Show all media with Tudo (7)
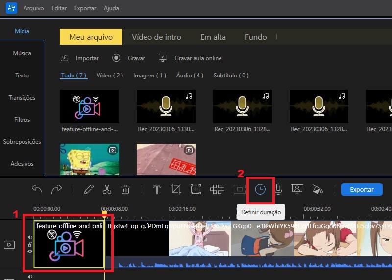Screen dimensions: 392x280 [x=73, y=76]
